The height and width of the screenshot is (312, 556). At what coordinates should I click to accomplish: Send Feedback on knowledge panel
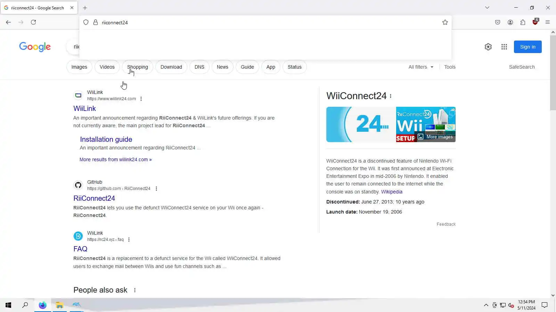tap(446, 224)
